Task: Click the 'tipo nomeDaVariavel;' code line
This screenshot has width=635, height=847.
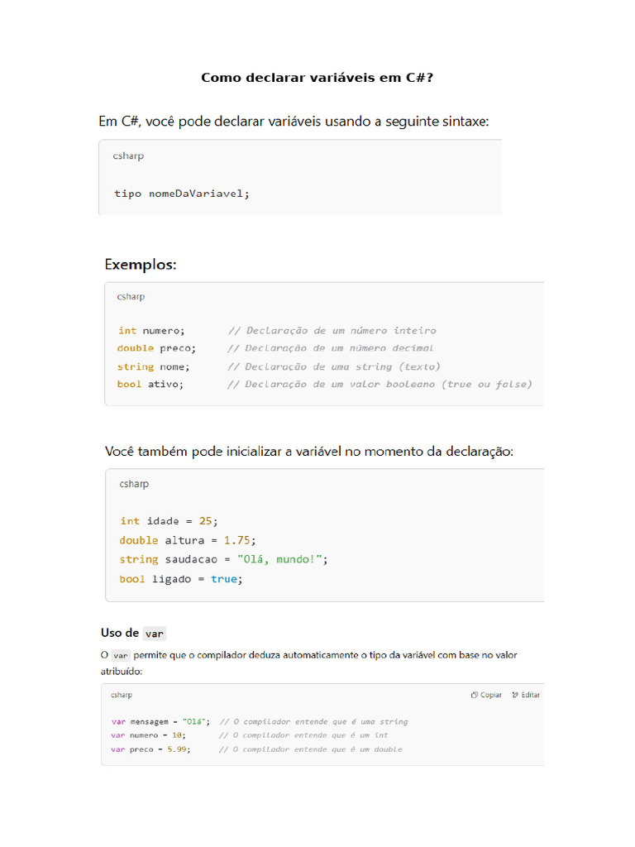Action: [181, 194]
